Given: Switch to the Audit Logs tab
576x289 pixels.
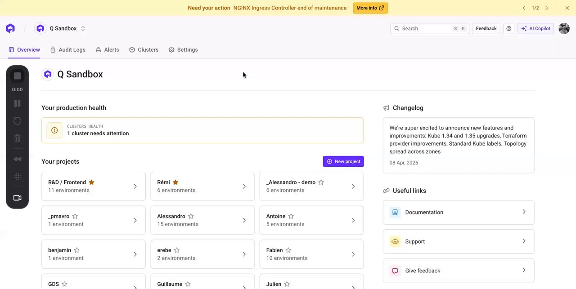Looking at the screenshot, I should (67, 50).
